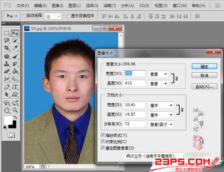This screenshot has height=172, width=224.
Task: Select the Rectangular Marquee tool
Action: (7, 33)
